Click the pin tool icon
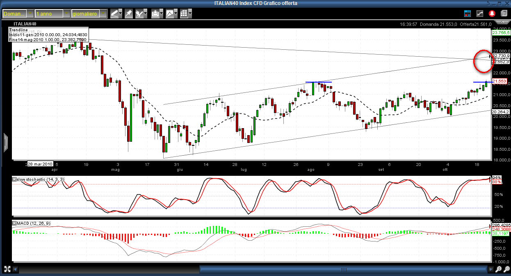The height and width of the screenshot is (276, 511). (x=129, y=14)
